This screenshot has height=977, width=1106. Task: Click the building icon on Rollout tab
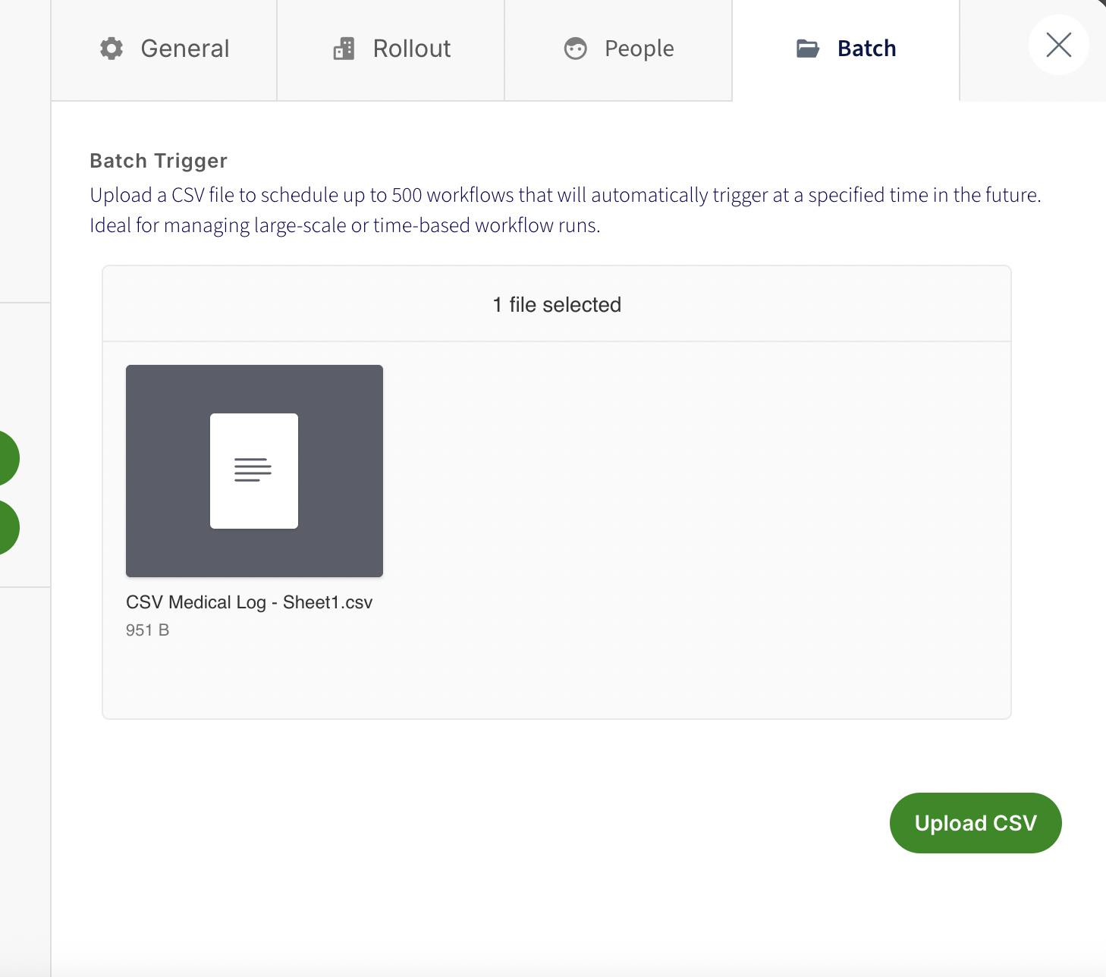pos(344,49)
